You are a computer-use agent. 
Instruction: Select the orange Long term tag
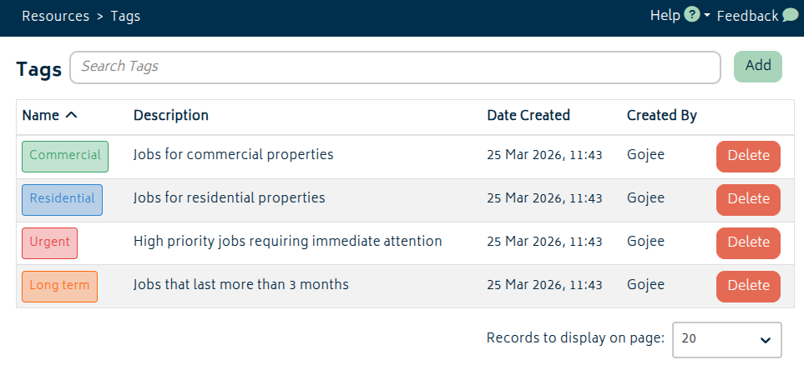59,285
